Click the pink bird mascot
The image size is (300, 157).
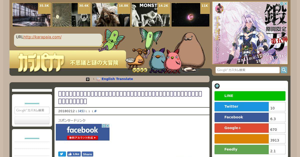tap(172, 61)
